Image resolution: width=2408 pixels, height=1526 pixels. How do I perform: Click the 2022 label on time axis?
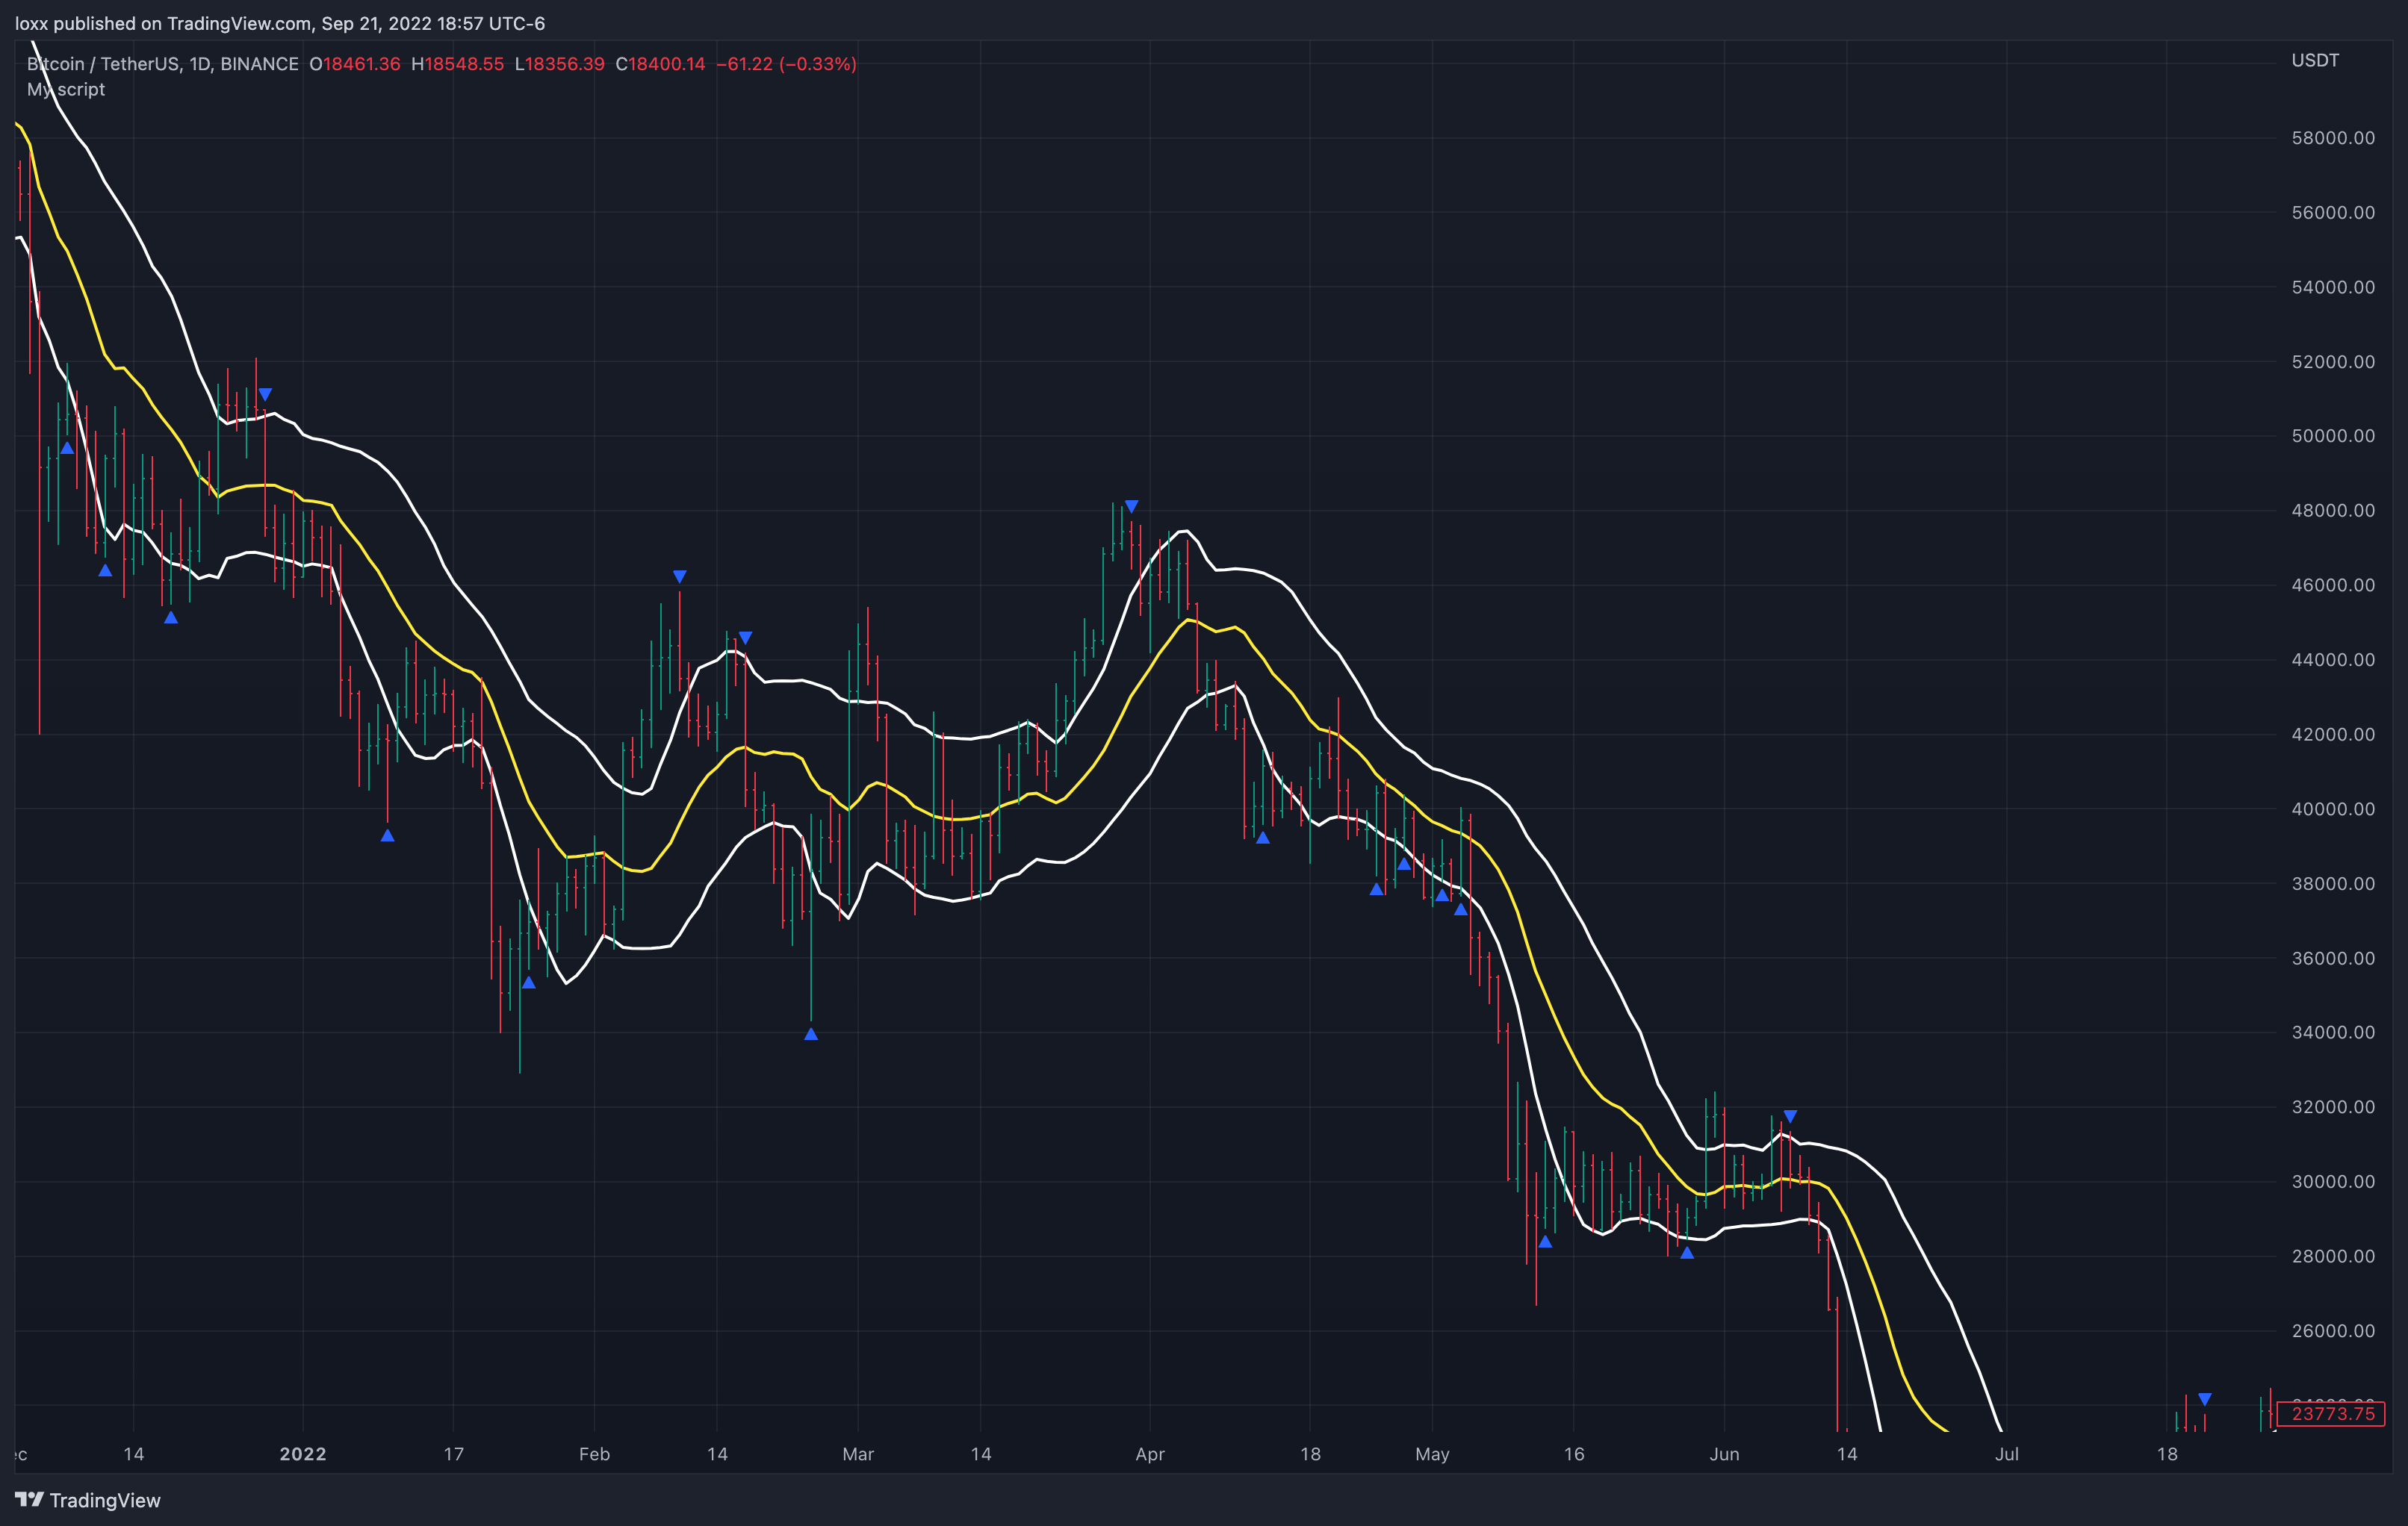[303, 1454]
